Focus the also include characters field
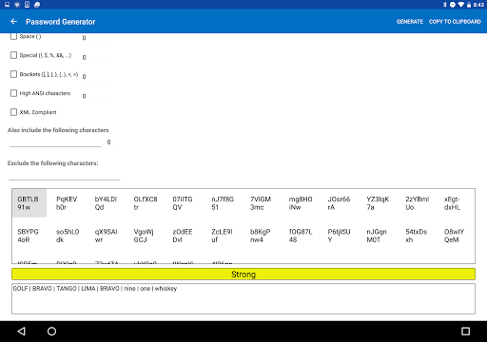 pos(55,142)
